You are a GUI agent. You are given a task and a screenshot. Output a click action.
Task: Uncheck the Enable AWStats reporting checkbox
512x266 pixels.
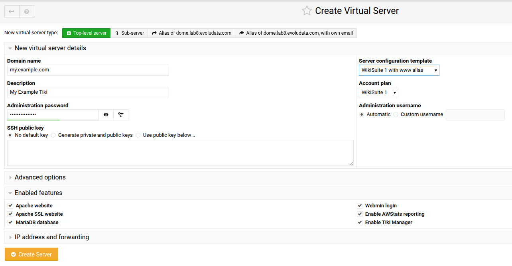coord(360,214)
